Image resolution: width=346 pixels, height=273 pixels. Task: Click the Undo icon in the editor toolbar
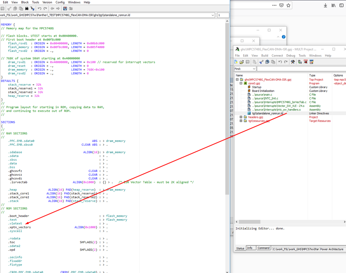click(x=39, y=9)
